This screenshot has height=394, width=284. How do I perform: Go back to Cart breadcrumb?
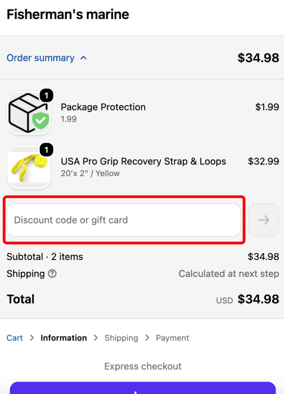tap(15, 338)
